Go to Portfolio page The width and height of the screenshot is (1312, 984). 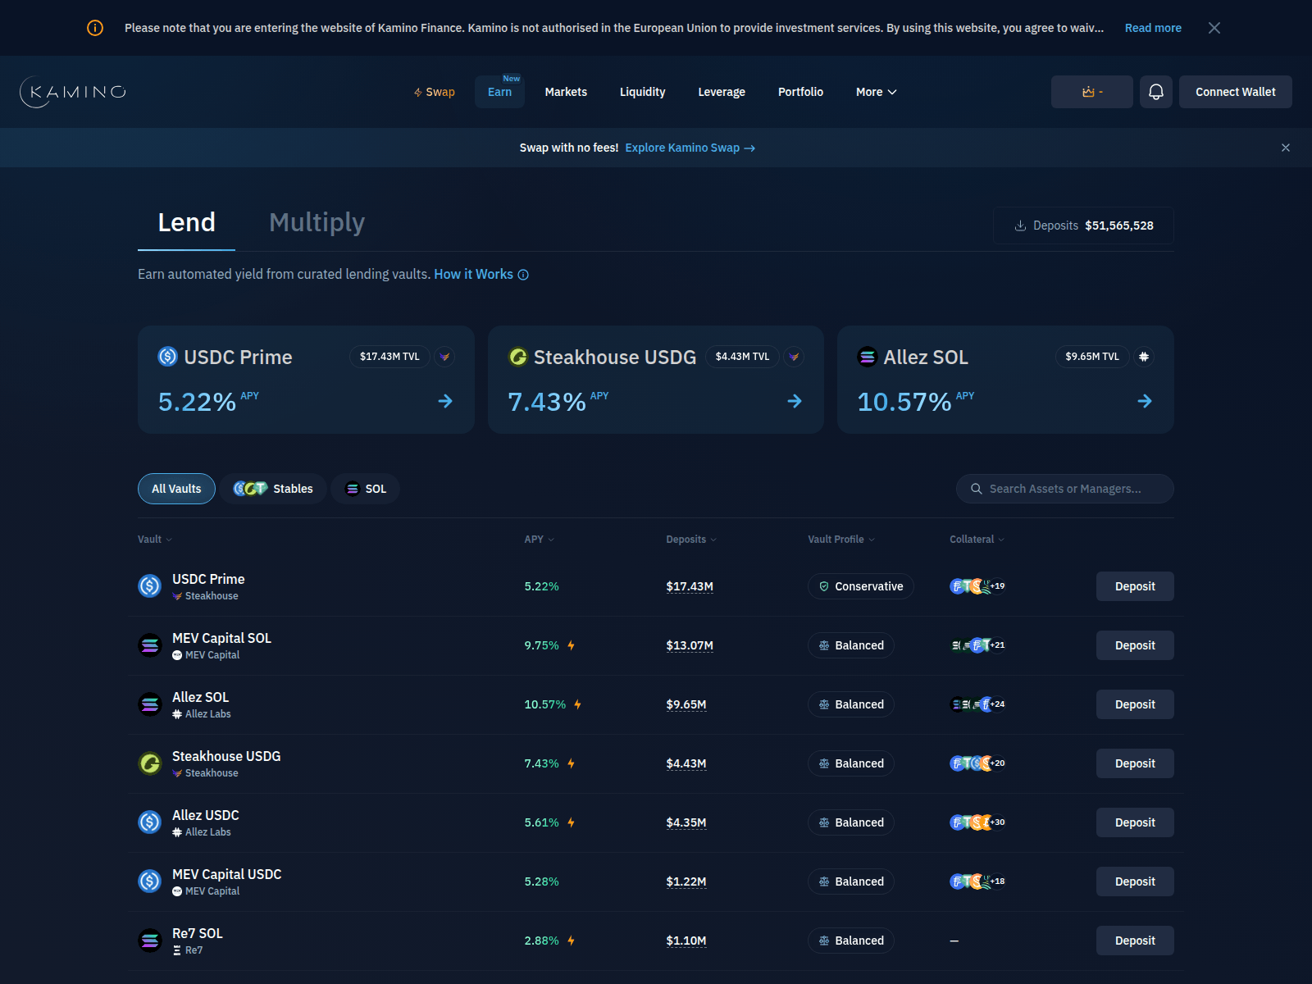(800, 92)
